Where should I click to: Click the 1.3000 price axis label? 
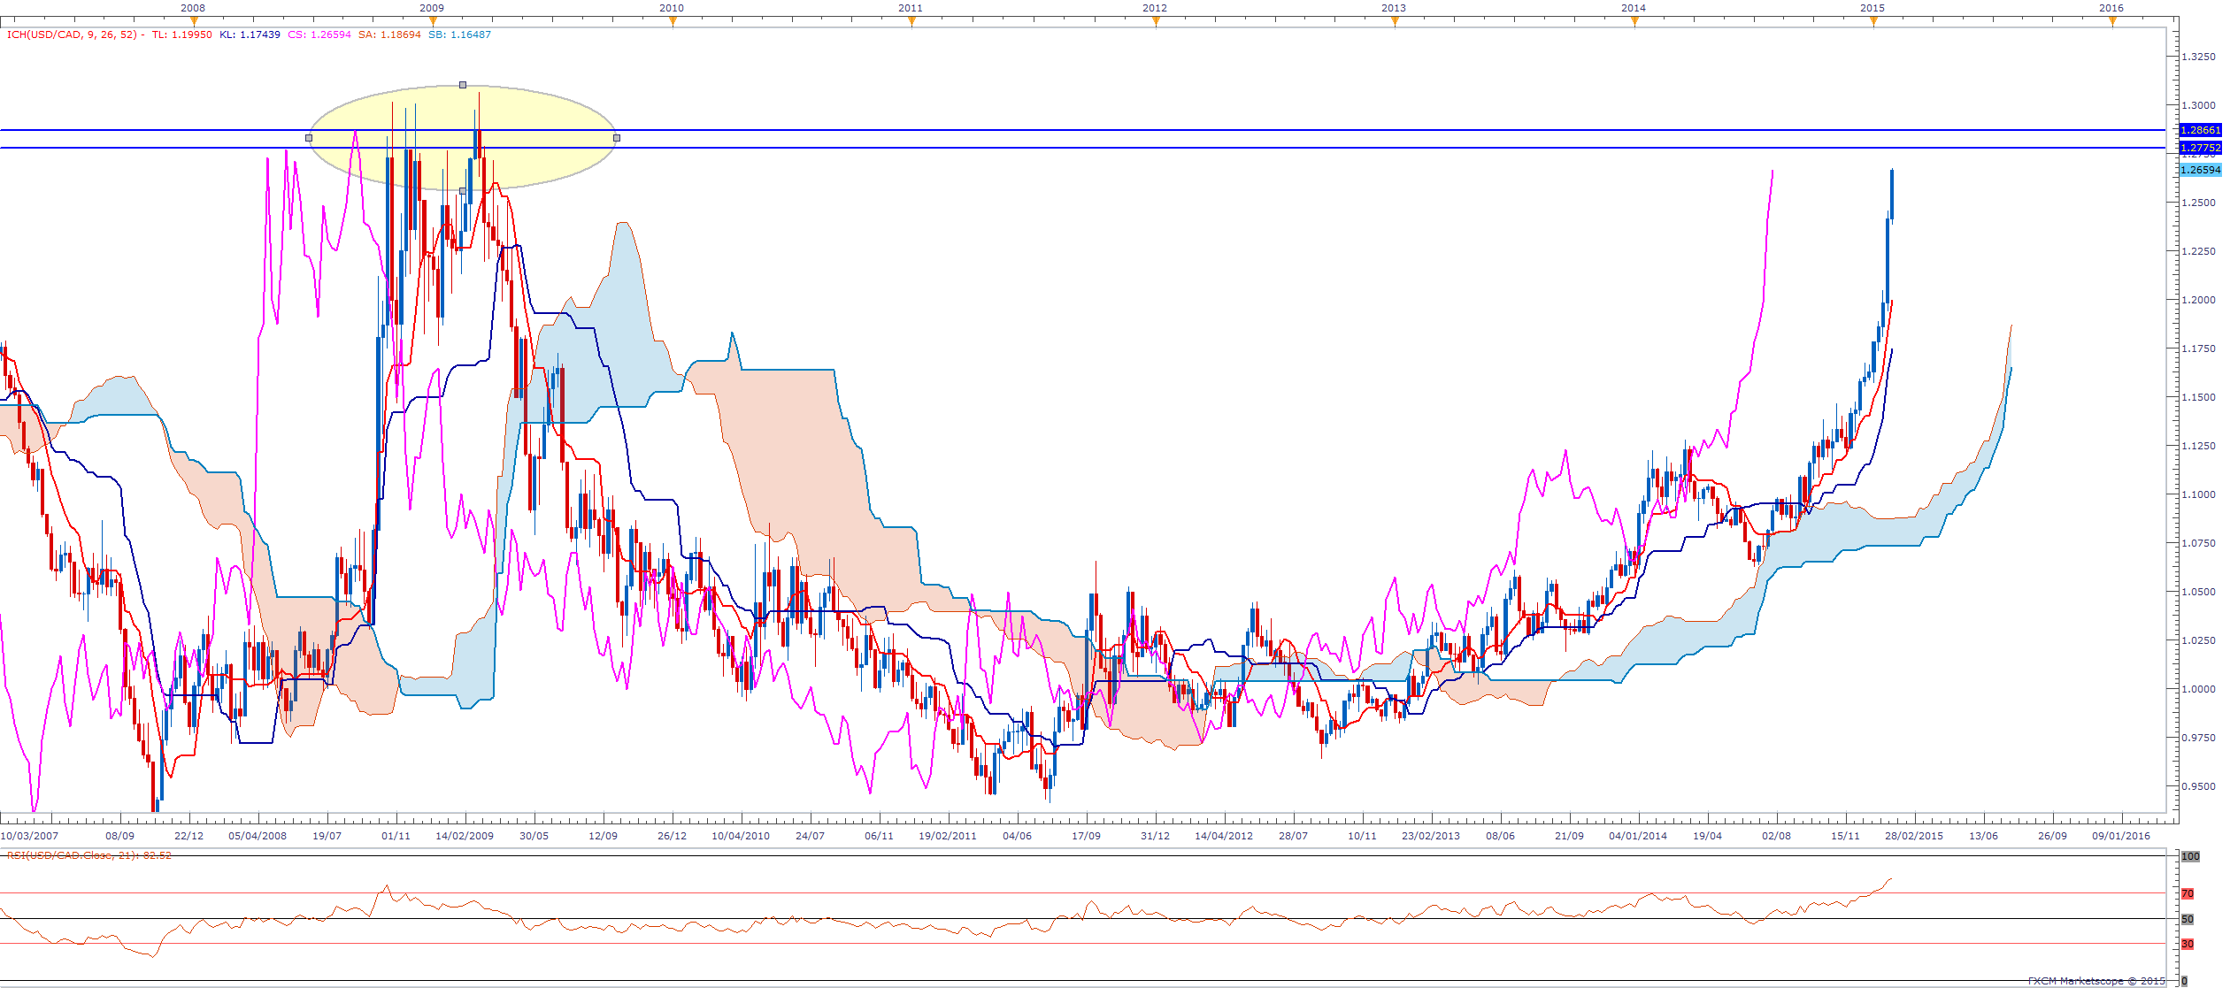[x=2199, y=105]
